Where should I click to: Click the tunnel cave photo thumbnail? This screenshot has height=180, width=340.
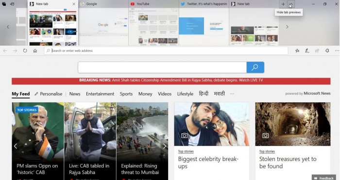tap(293, 124)
